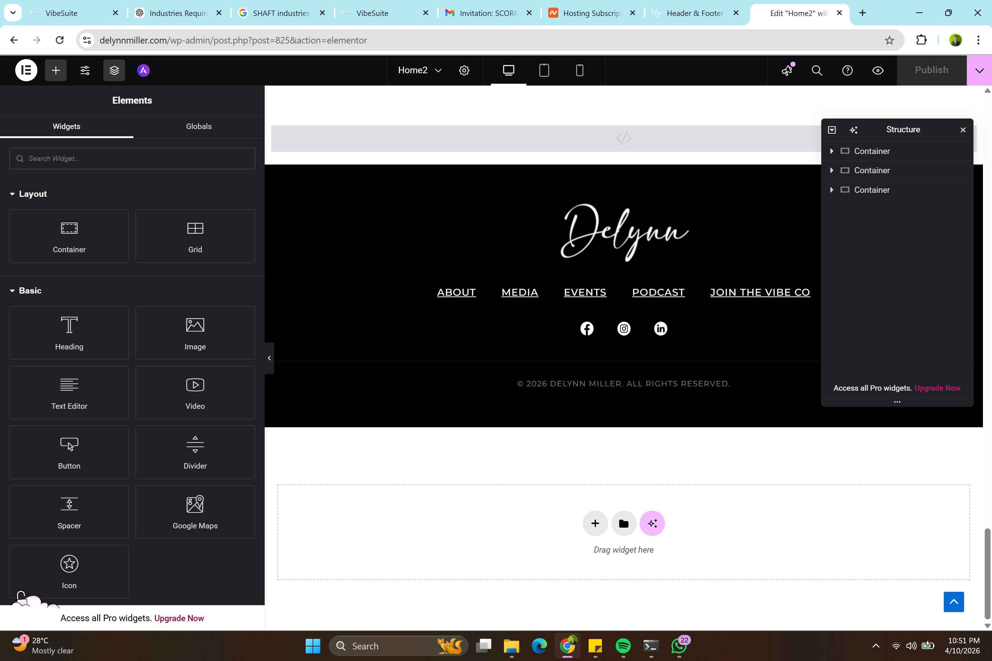Collapse the Basic widget category
Viewport: 992px width, 661px height.
[26, 290]
